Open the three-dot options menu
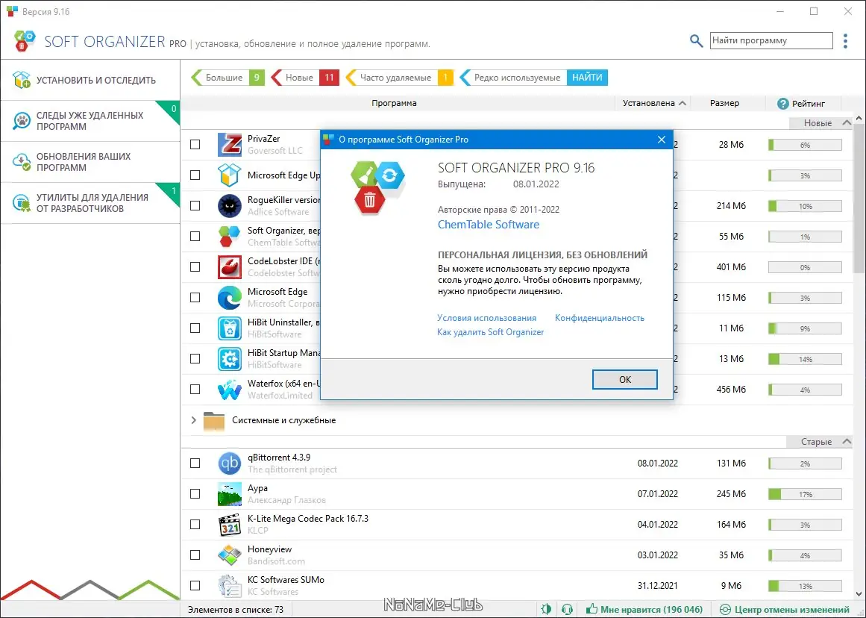The width and height of the screenshot is (866, 618). coord(845,41)
